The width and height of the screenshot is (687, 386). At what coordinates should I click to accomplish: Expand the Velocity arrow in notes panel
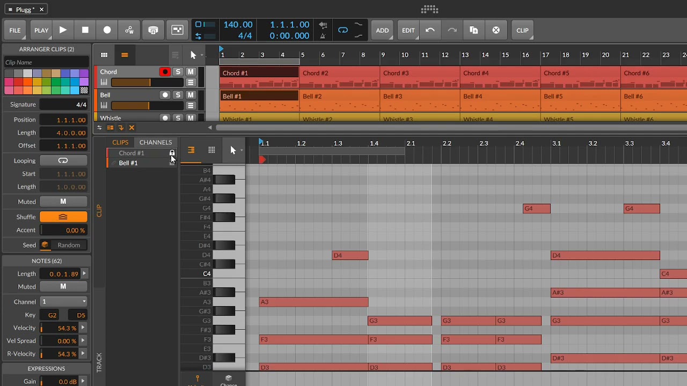coord(83,328)
